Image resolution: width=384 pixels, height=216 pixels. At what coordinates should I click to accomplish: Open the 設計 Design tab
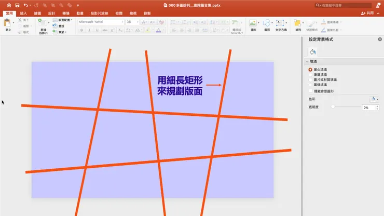(x=52, y=14)
